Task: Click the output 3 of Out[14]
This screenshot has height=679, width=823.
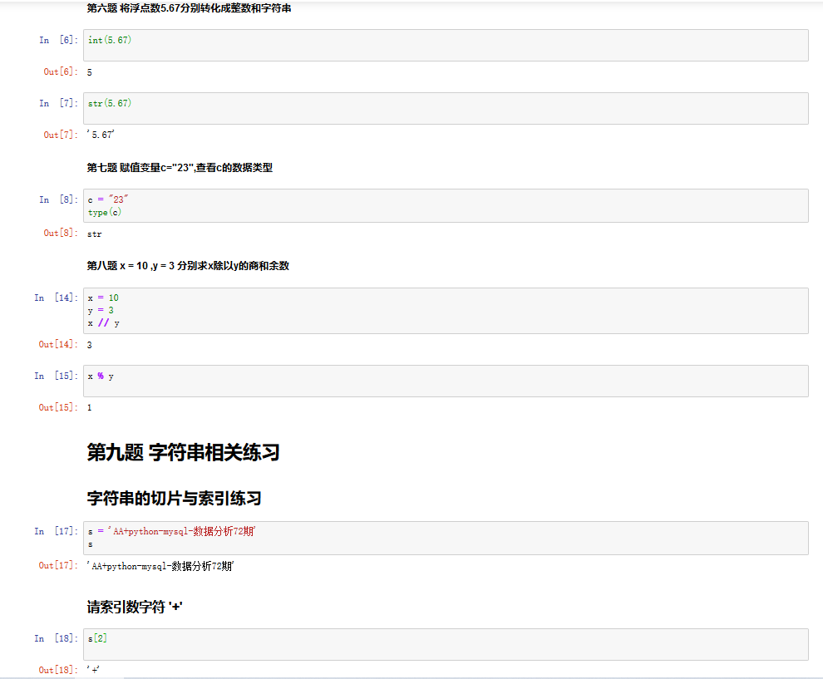Action: click(89, 345)
